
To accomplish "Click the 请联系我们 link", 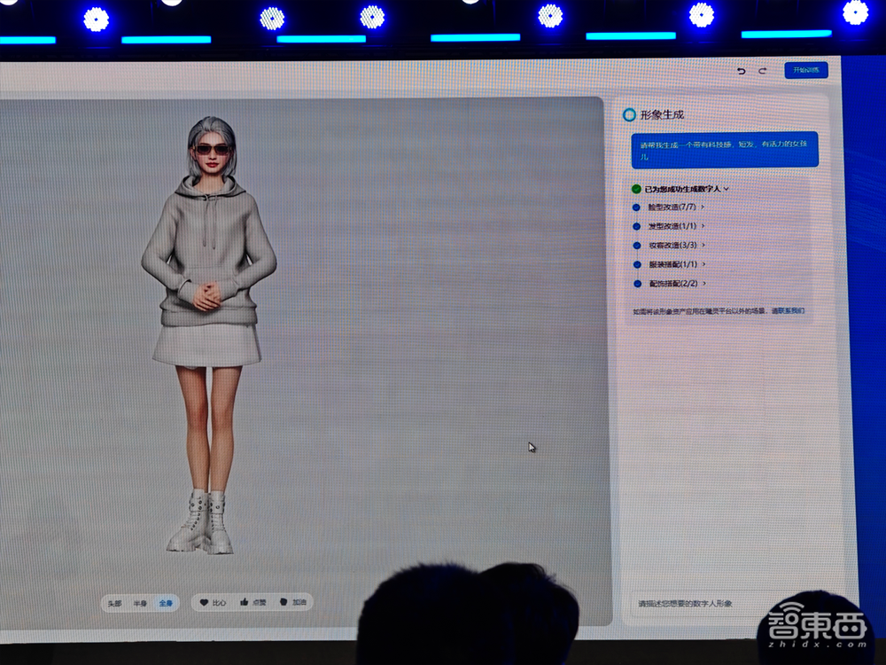I will tap(787, 311).
